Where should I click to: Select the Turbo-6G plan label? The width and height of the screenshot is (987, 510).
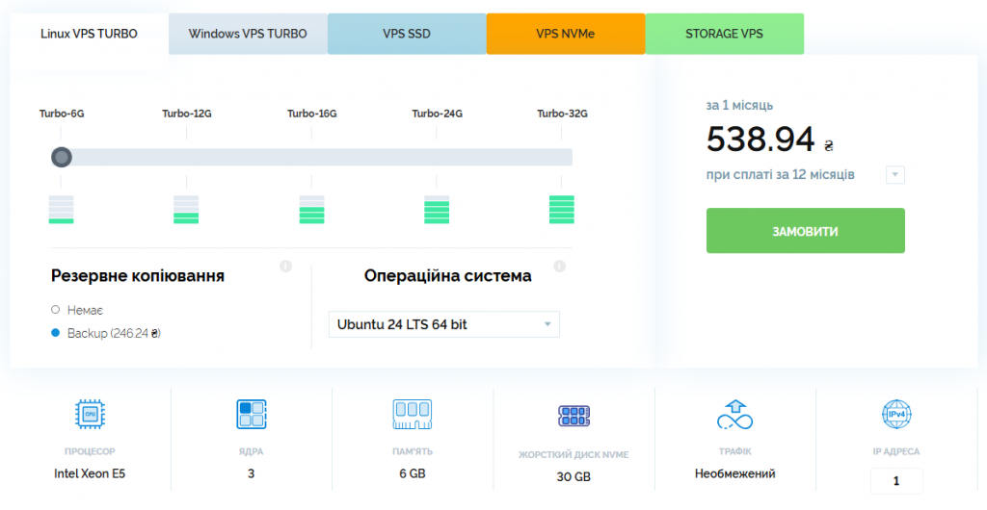point(62,114)
